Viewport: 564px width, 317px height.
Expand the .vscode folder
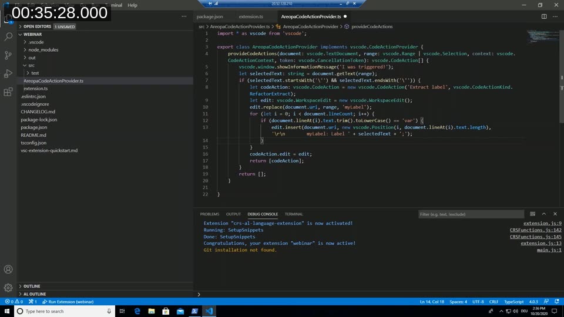(x=36, y=42)
